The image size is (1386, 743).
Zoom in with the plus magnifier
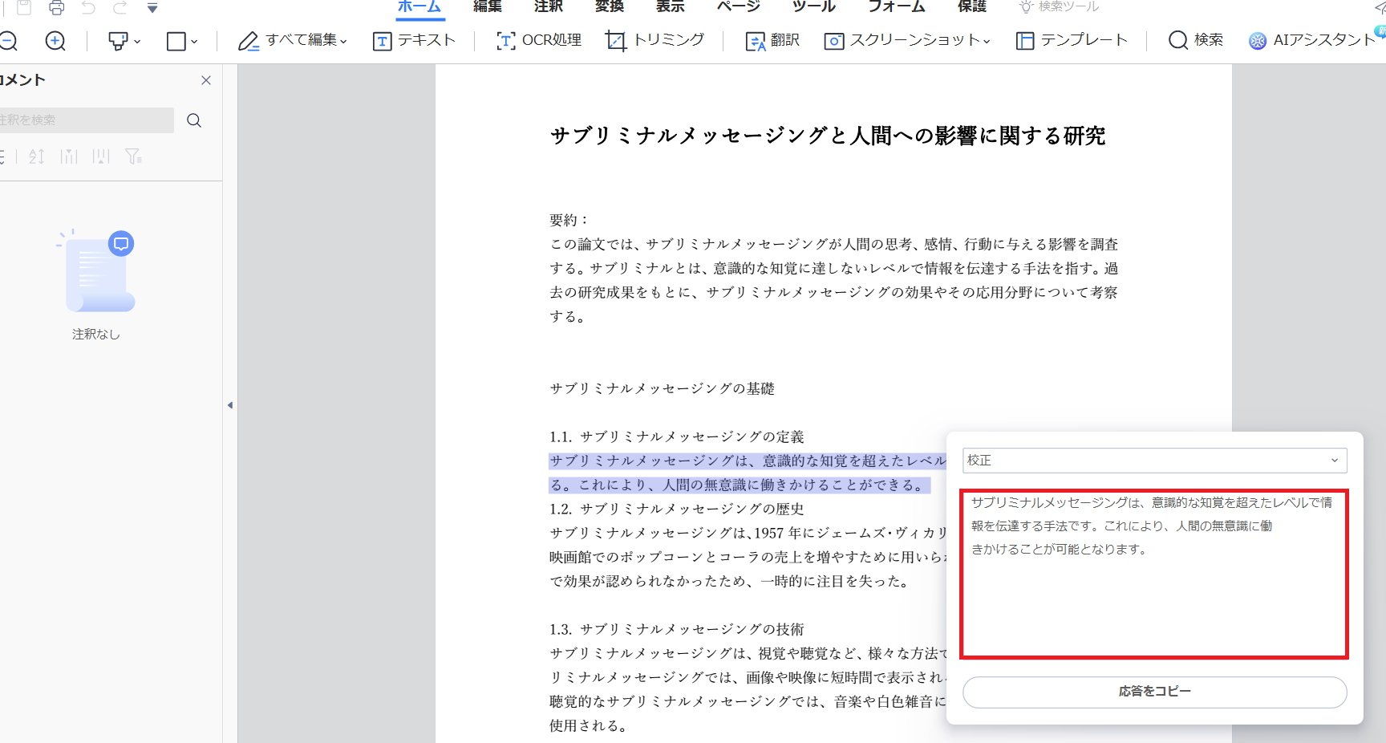click(x=55, y=41)
